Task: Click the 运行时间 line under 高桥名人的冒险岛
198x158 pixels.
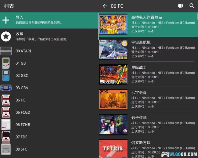Action: click(x=146, y=27)
